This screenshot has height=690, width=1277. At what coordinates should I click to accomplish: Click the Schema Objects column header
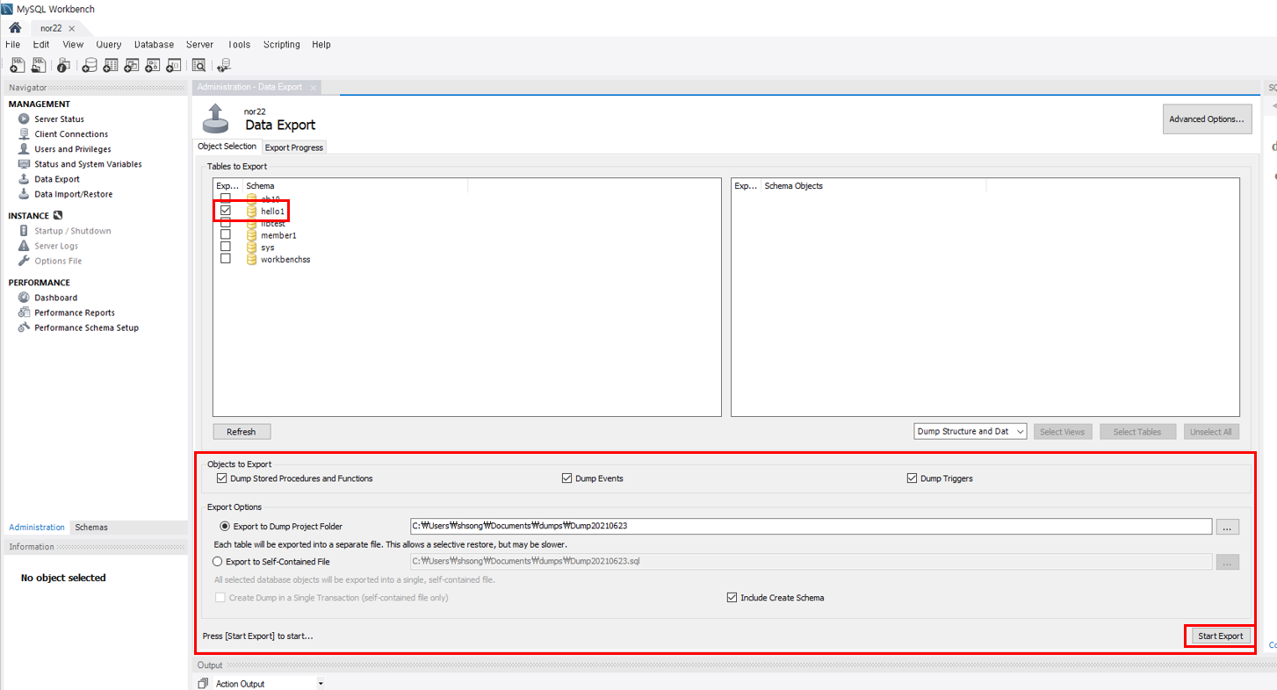point(874,186)
